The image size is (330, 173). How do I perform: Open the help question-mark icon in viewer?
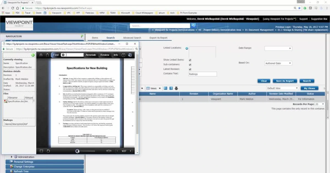pos(123,55)
